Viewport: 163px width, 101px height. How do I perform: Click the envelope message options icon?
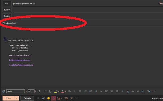coord(66,98)
